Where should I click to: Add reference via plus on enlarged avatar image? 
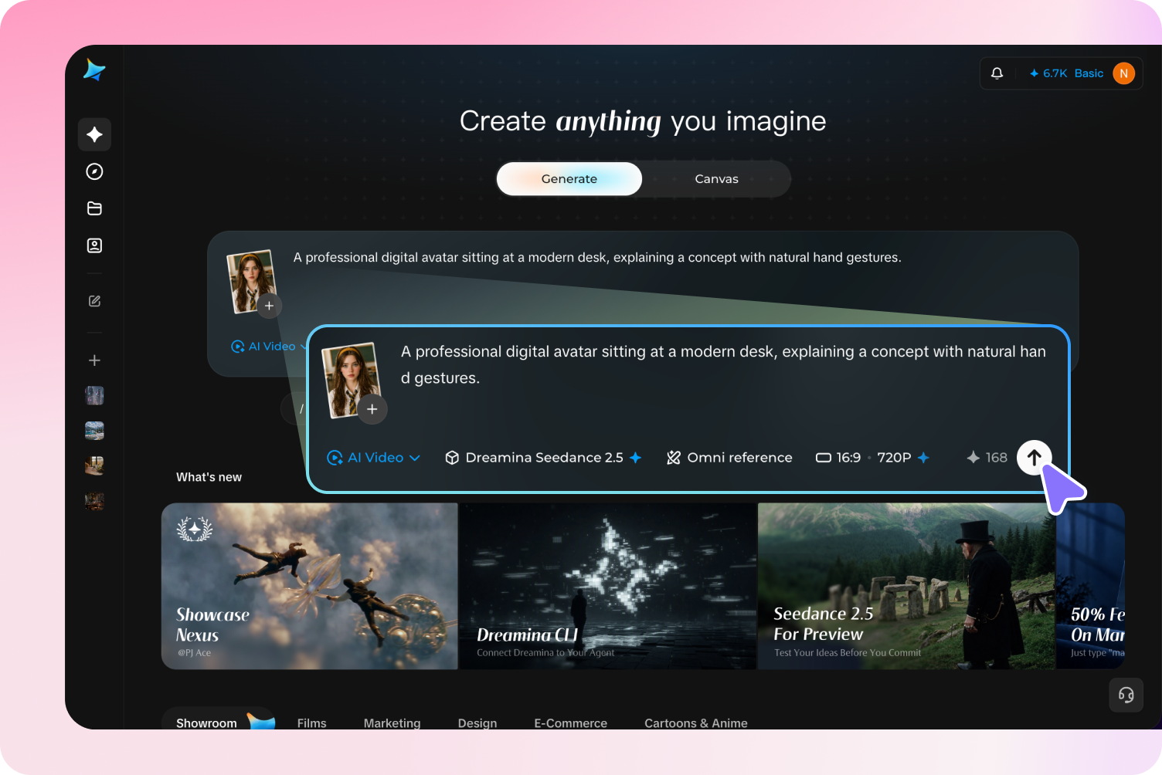372,409
